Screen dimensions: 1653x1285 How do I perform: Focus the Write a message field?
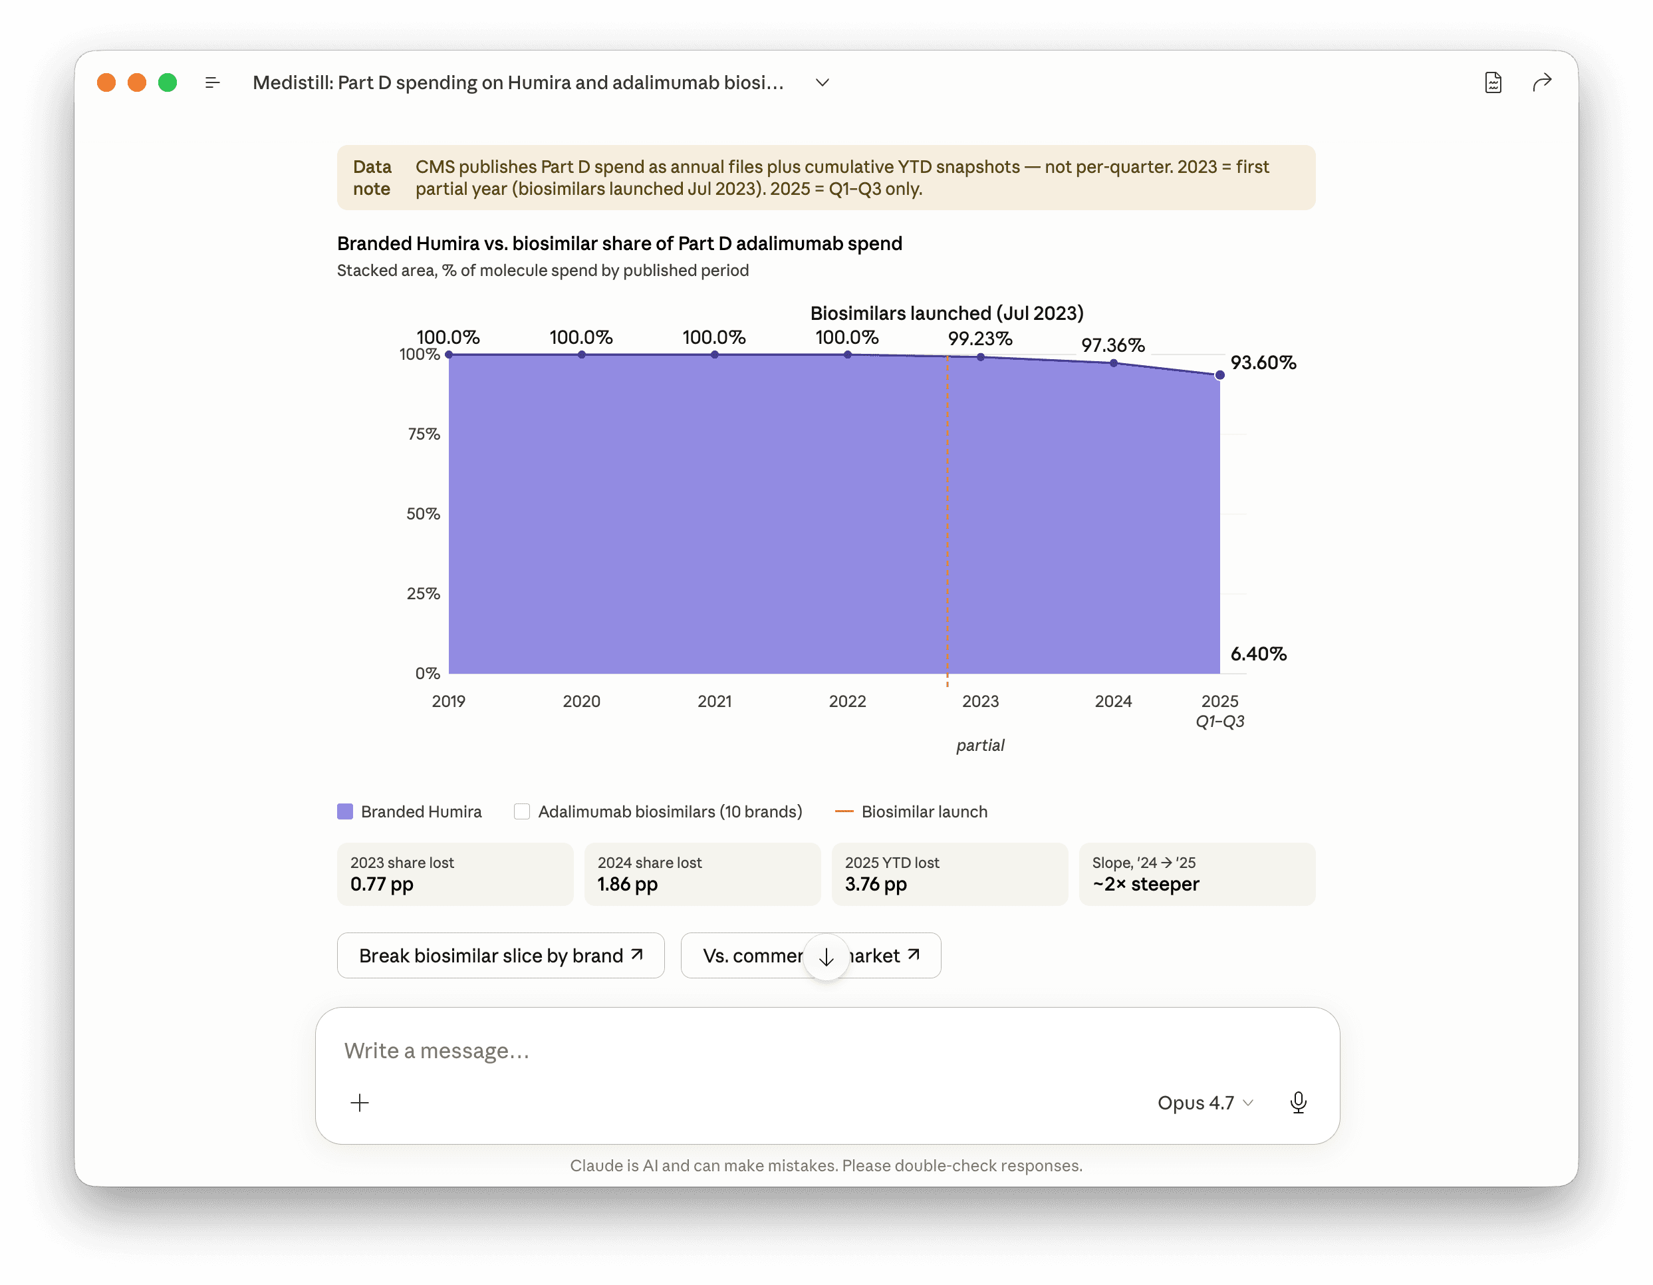826,1051
